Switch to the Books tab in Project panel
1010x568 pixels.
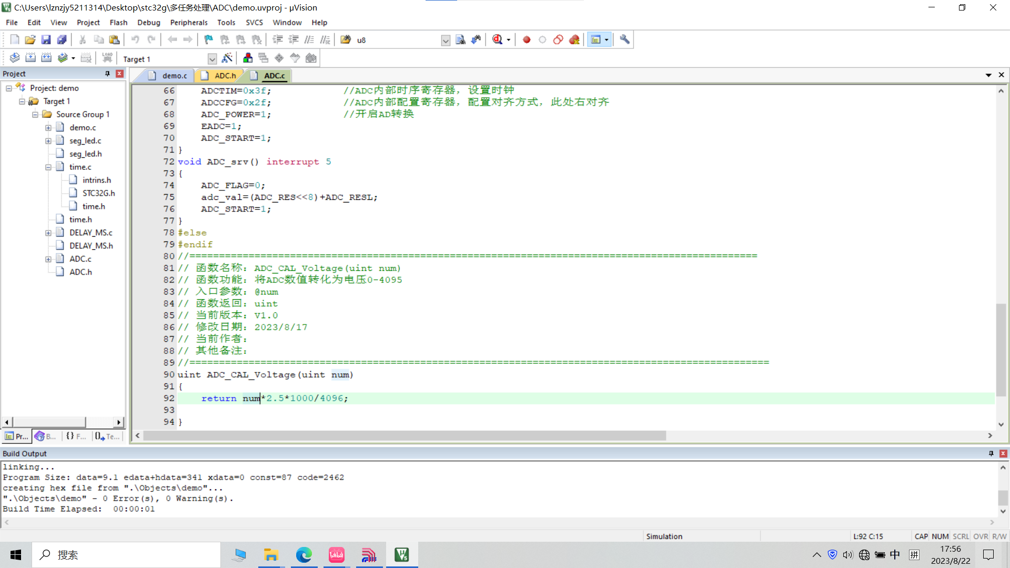tap(46, 437)
